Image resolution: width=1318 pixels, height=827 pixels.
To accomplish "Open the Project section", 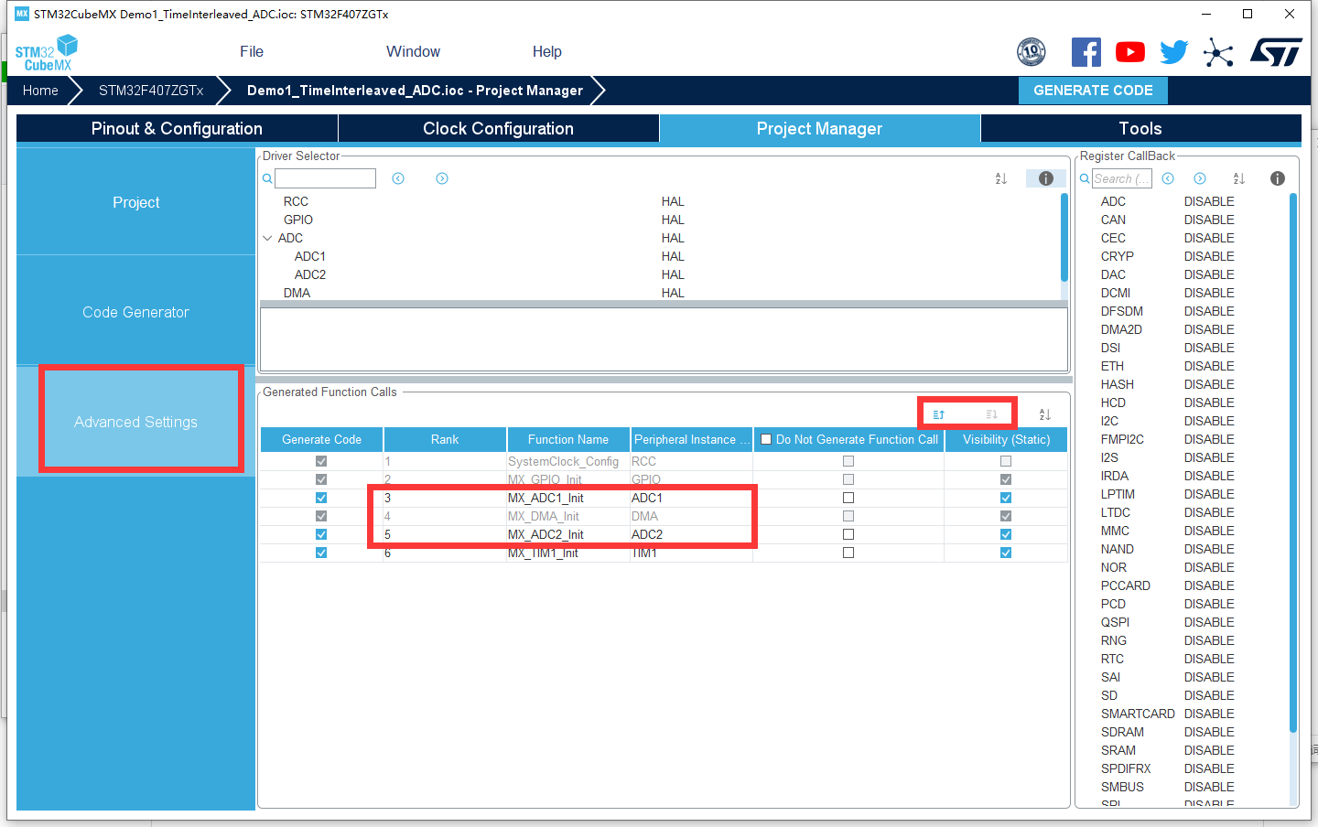I will pyautogui.click(x=135, y=202).
